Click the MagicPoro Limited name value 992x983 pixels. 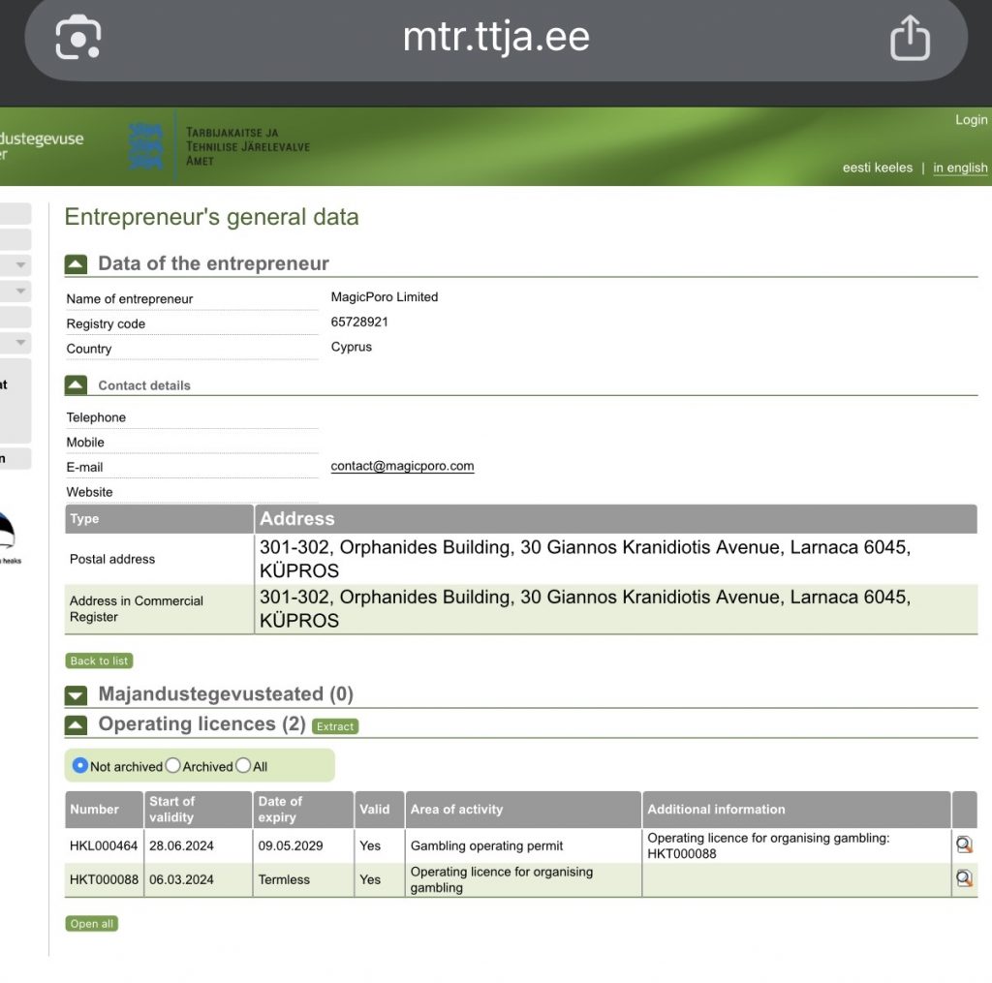(x=384, y=296)
